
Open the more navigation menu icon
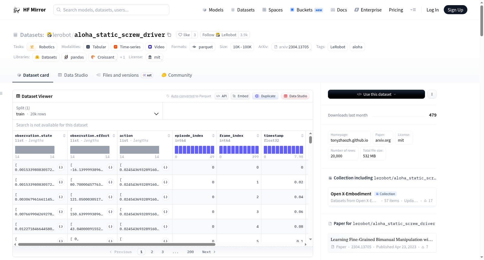tap(413, 10)
